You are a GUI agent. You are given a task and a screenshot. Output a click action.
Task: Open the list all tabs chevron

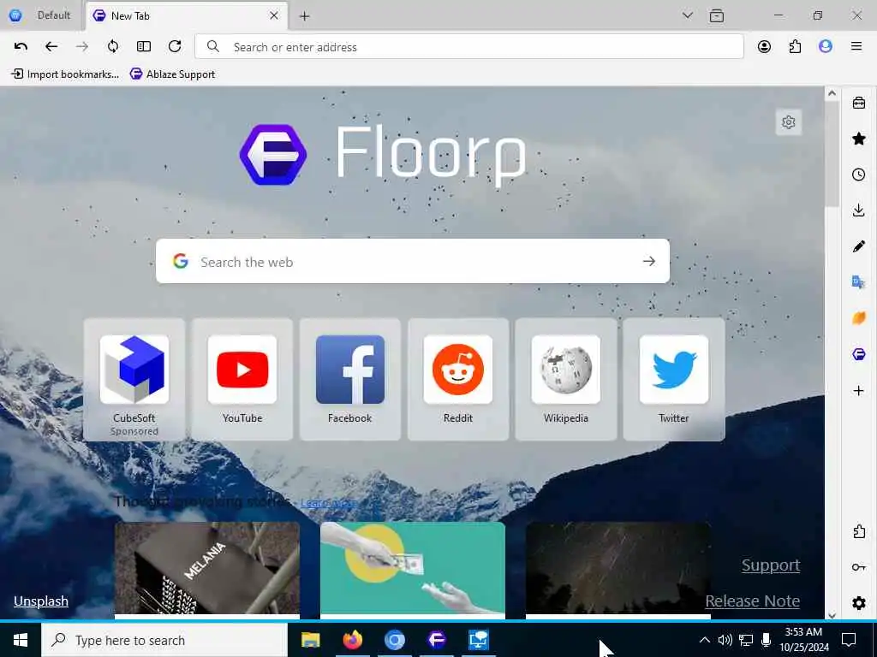pos(688,15)
